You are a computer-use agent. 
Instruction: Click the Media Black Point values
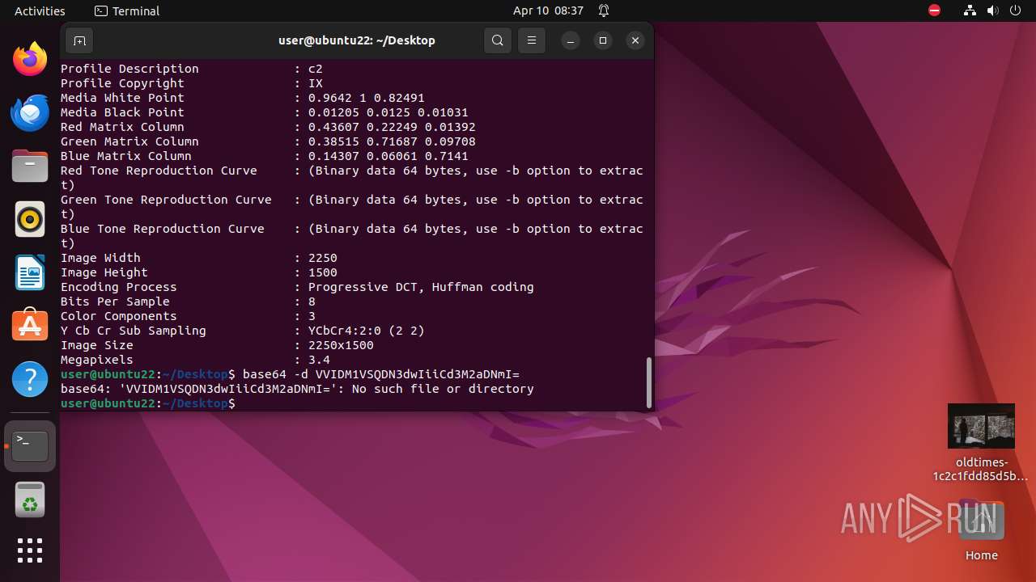point(388,112)
